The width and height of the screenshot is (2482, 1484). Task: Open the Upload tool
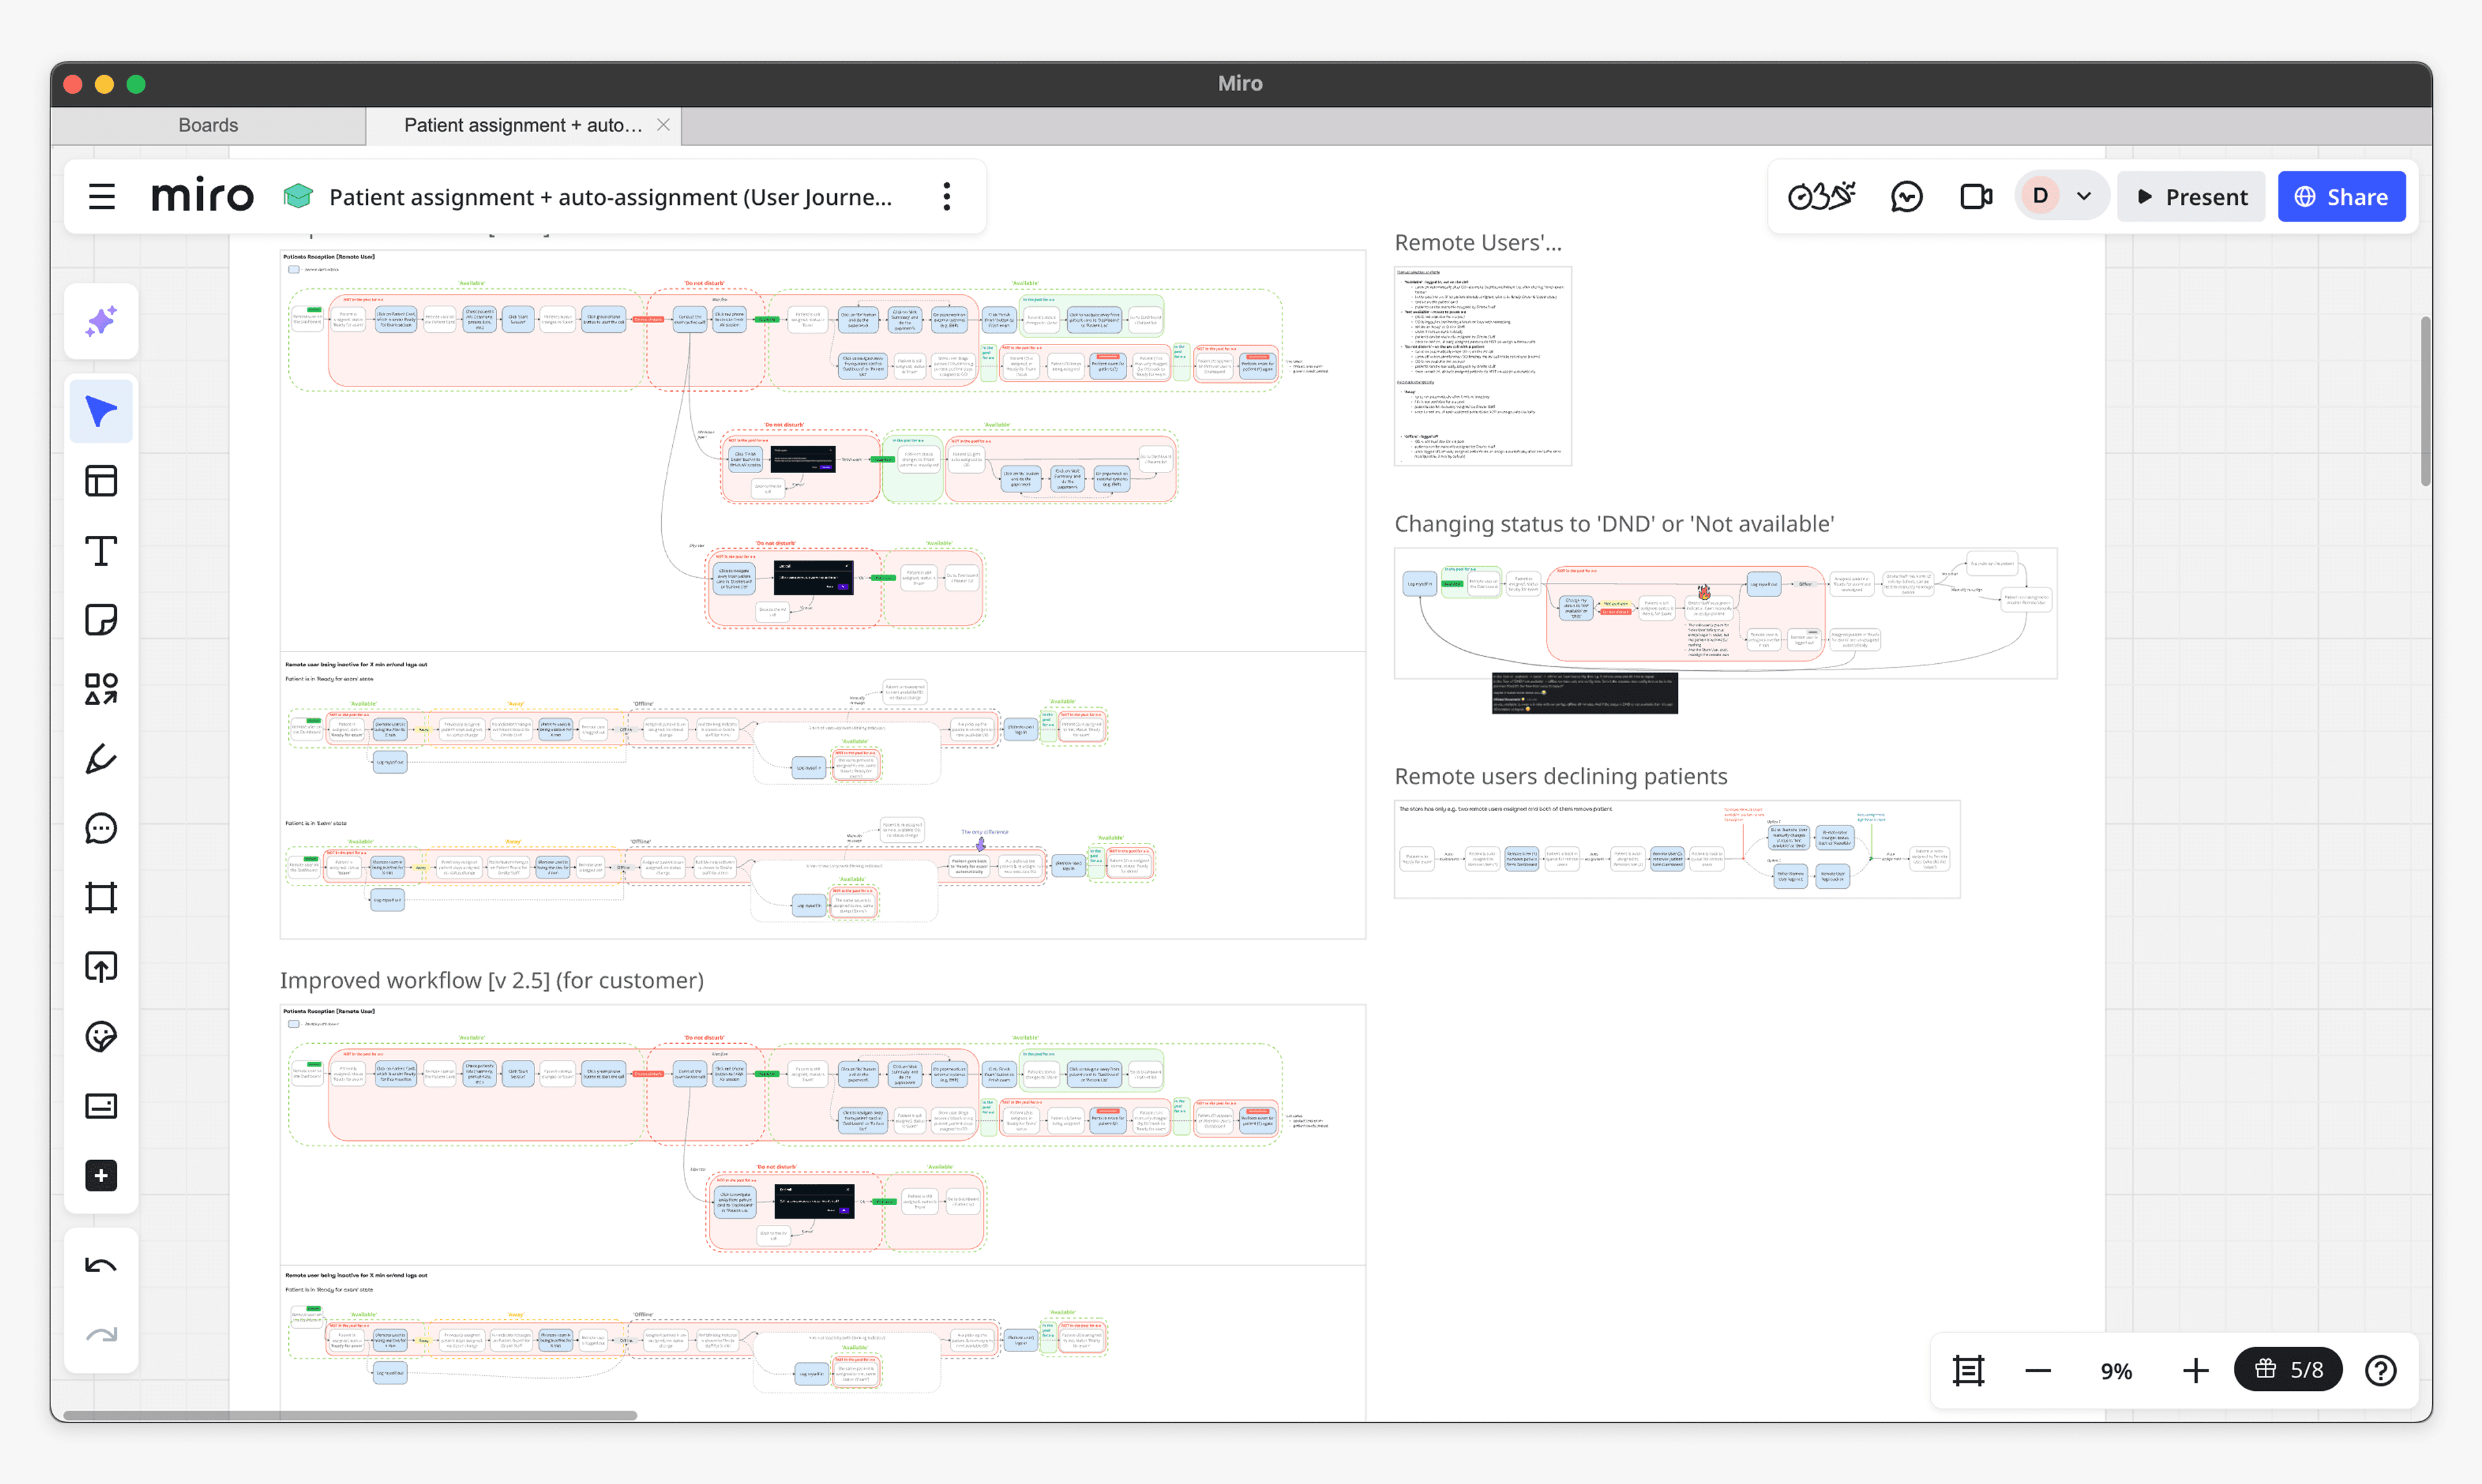[101, 967]
